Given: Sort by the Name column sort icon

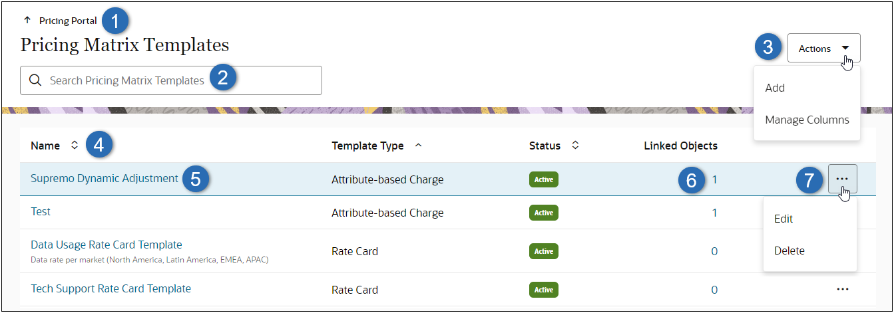Looking at the screenshot, I should (75, 146).
